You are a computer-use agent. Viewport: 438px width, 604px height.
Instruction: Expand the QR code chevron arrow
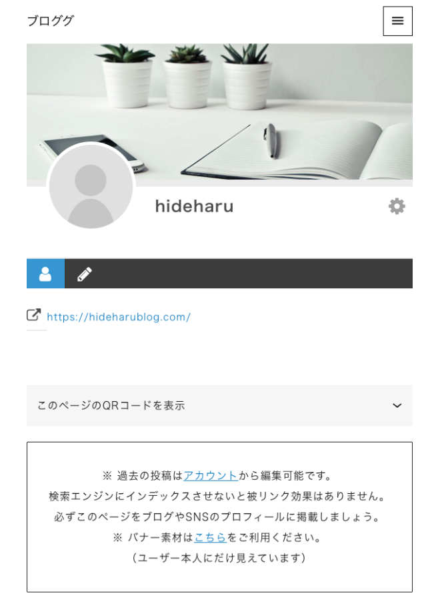pyautogui.click(x=397, y=406)
